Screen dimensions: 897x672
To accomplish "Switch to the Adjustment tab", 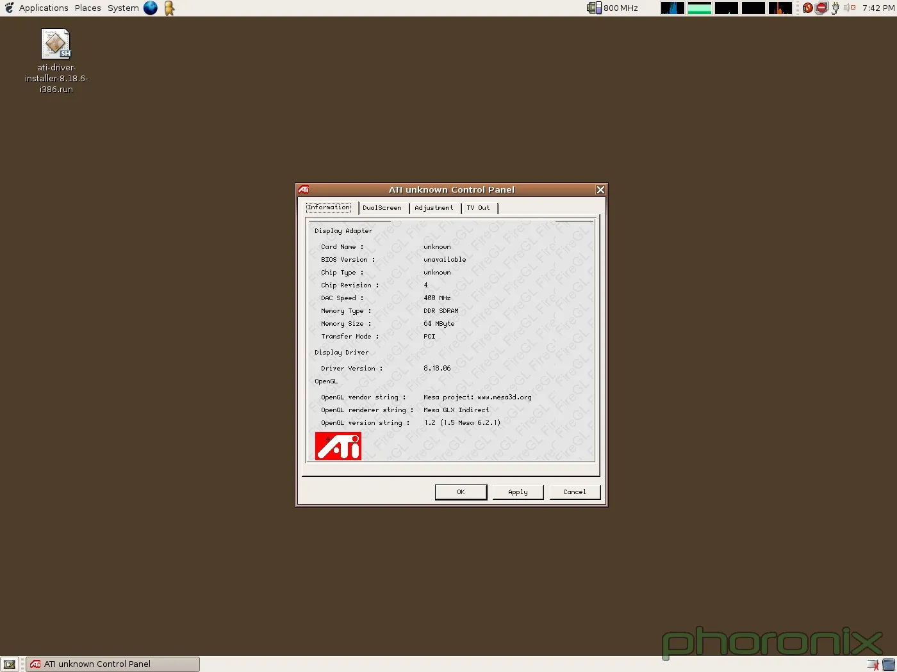I will [x=434, y=208].
